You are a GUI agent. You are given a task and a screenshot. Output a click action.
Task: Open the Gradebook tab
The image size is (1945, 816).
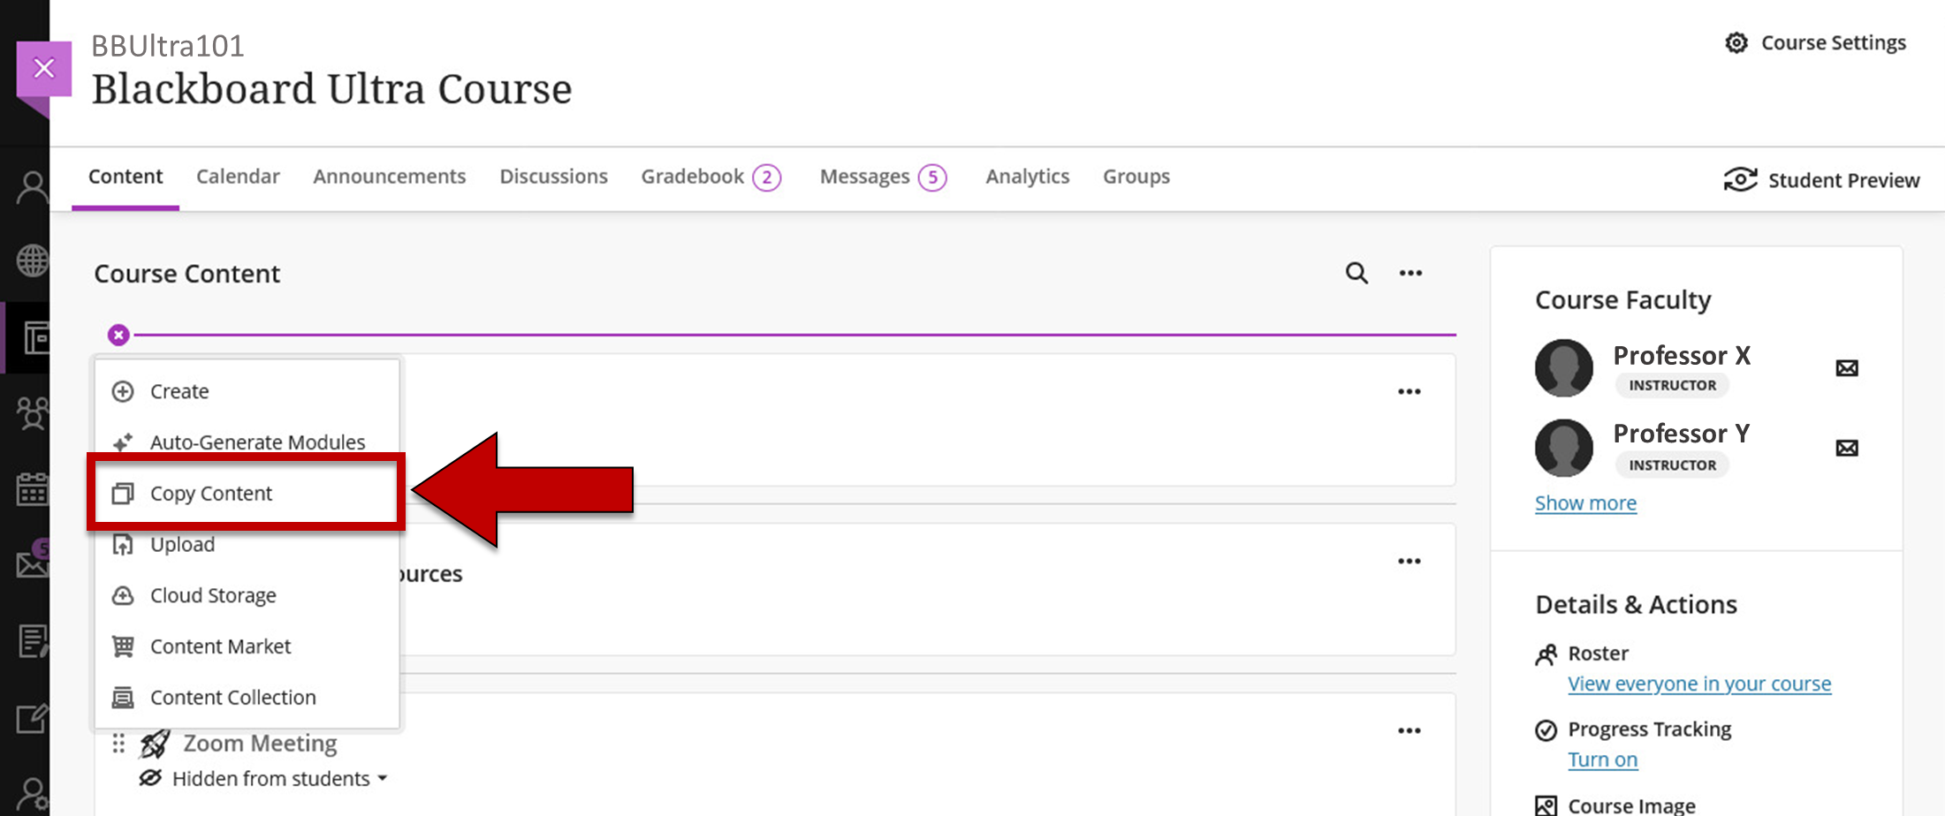710,177
